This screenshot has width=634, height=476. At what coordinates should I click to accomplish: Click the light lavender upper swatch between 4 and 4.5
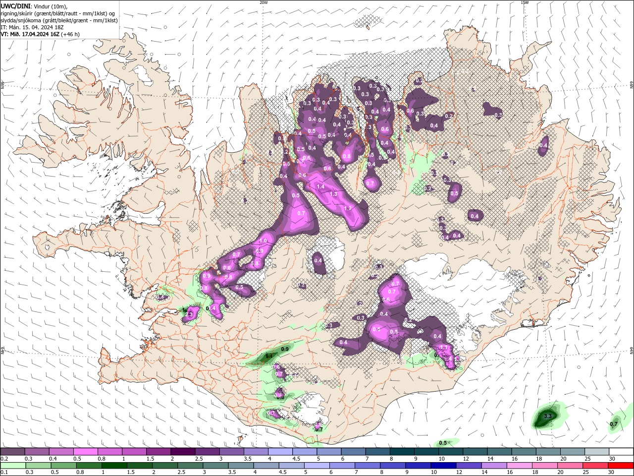tap(280, 452)
